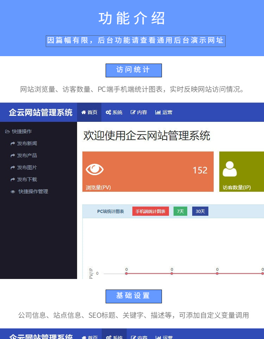264x339 pixels.
Task: Click the bar chart icon beside 运营
Action: click(x=158, y=112)
